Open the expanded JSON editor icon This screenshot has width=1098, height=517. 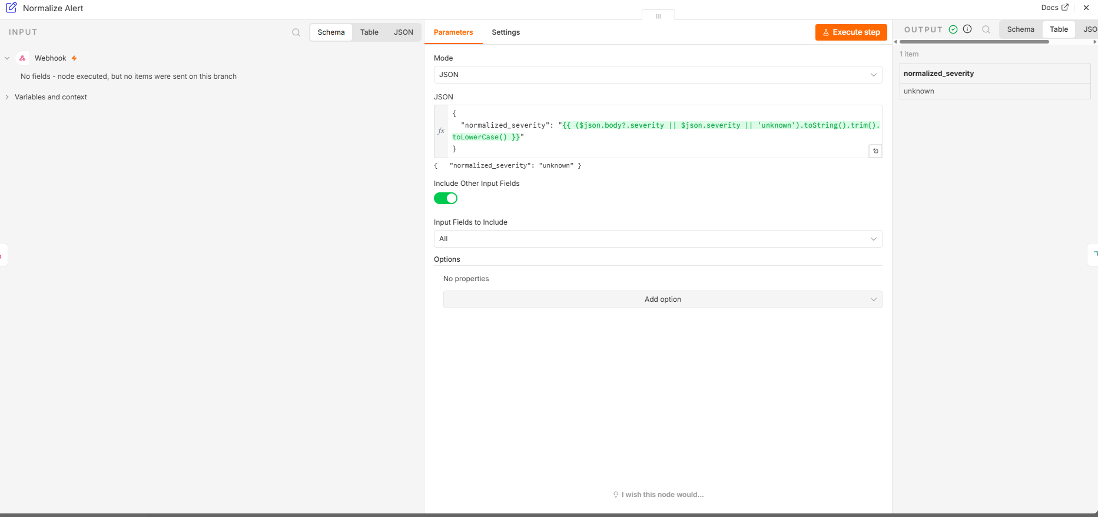point(875,151)
